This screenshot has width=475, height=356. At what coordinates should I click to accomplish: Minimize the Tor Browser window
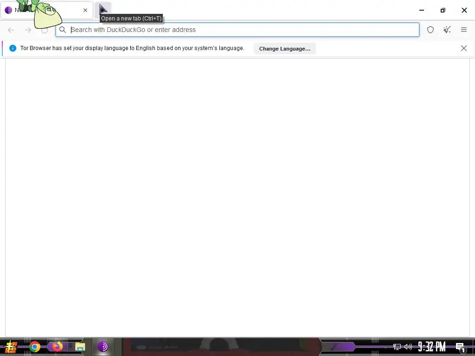[x=421, y=10]
